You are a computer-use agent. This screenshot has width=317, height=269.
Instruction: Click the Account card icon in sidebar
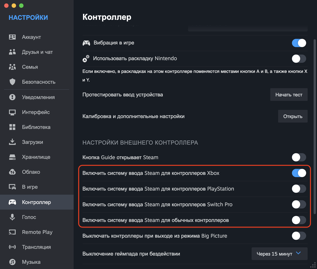pos(12,37)
